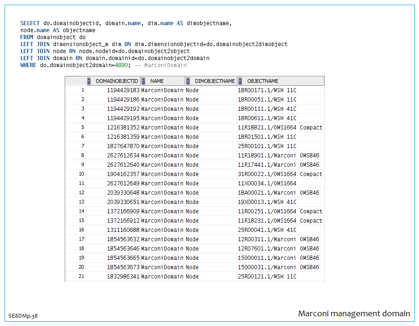419x326 pixels.
Task: Click the DIMOBJECTNAME column header text
Action: click(x=215, y=81)
